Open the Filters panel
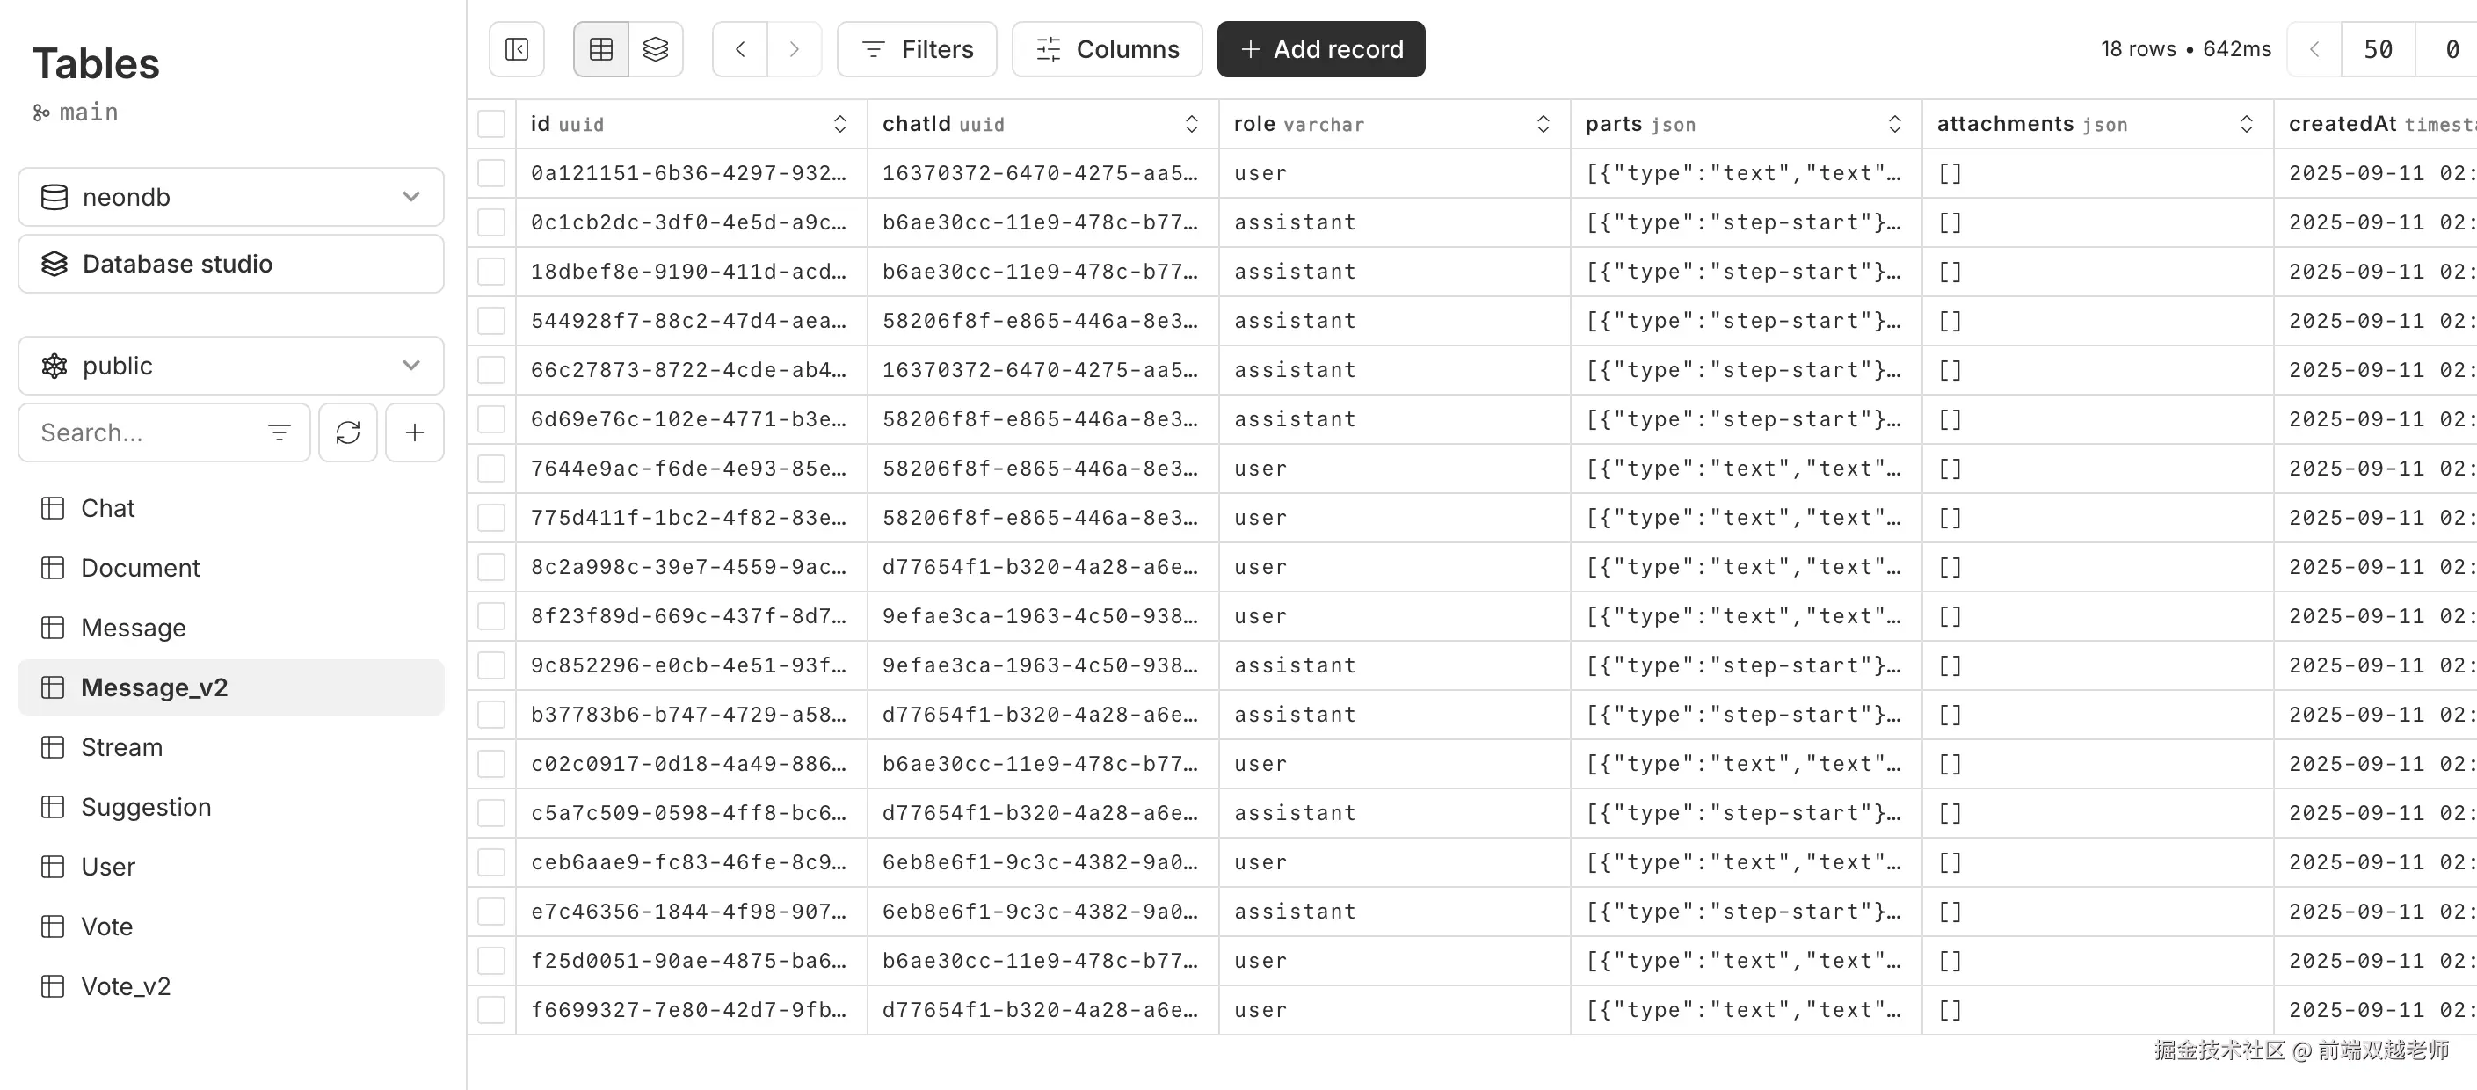Screen dimensions: 2477x1090 pyautogui.click(x=918, y=49)
